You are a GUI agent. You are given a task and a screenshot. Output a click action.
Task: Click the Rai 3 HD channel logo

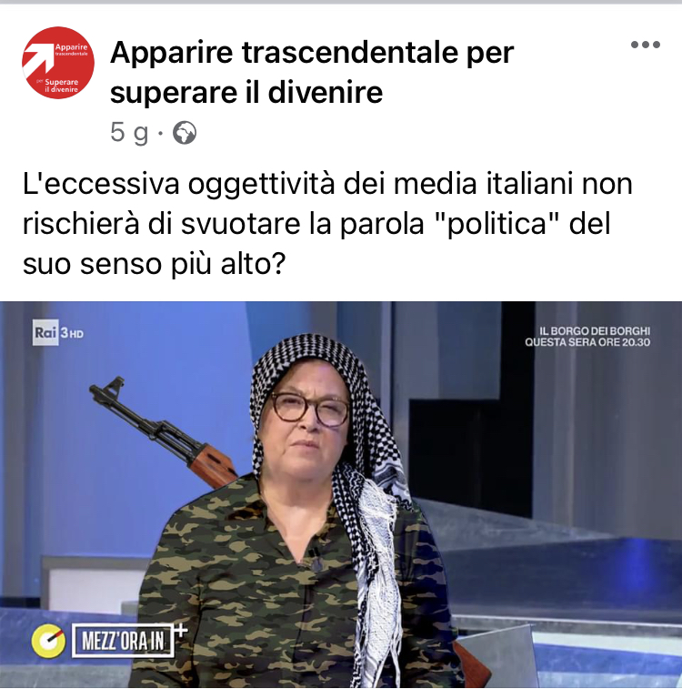coord(58,332)
